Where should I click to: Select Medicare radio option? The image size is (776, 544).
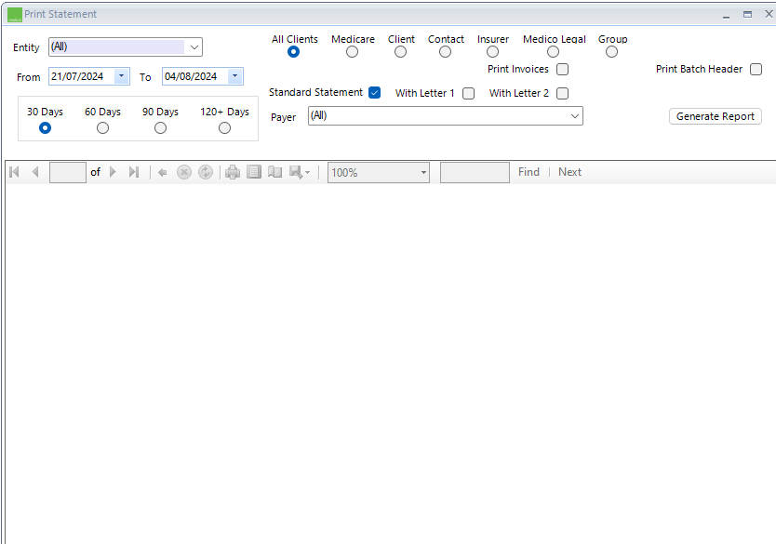(x=352, y=52)
